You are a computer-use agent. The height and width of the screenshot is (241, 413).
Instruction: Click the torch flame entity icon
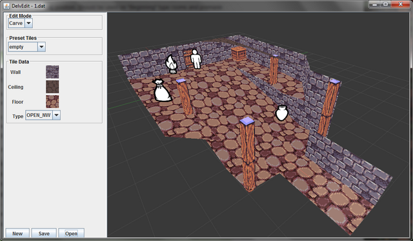coord(171,64)
